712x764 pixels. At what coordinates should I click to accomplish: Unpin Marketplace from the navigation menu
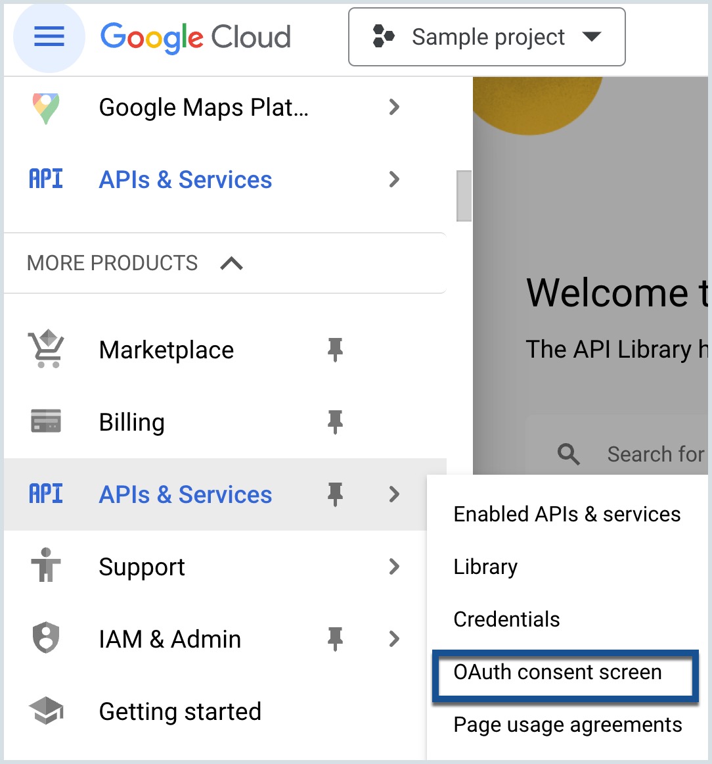335,349
